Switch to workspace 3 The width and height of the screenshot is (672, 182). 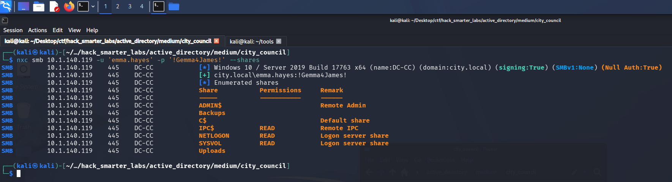click(130, 6)
